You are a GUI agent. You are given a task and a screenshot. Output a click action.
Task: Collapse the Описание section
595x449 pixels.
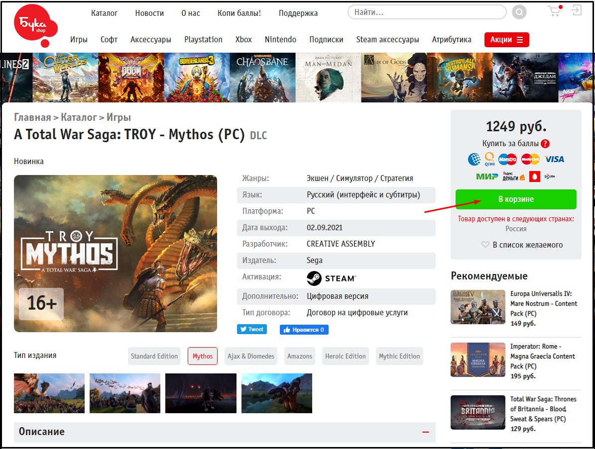(x=426, y=432)
